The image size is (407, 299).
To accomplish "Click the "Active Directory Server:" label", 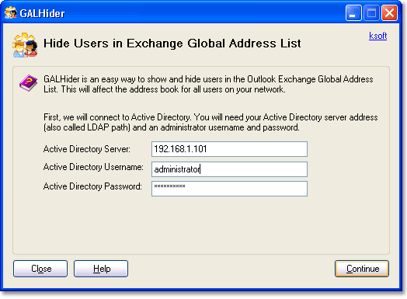I will pos(87,149).
